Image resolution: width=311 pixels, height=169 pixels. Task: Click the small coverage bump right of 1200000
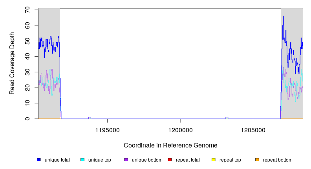[x=227, y=117]
